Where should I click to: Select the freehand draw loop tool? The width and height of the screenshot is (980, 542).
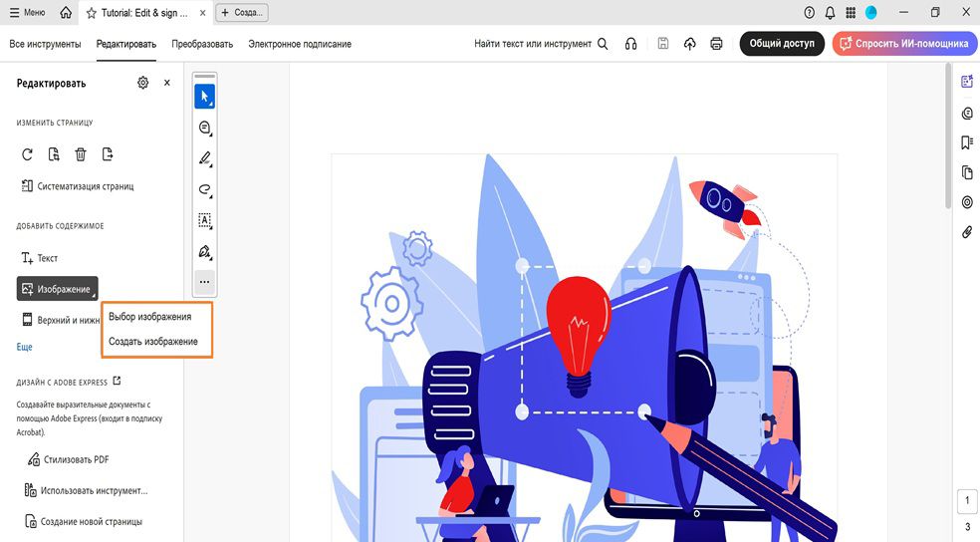(205, 188)
